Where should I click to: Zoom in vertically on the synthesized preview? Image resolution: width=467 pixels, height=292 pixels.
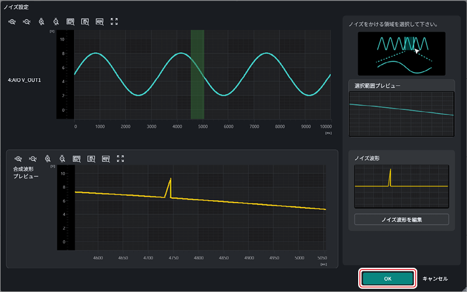point(48,159)
